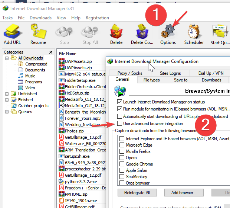Open the Registration menu
The height and width of the screenshot is (208, 230).
(97, 18)
